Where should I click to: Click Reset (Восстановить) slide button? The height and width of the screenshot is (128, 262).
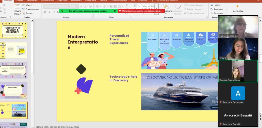31,9
